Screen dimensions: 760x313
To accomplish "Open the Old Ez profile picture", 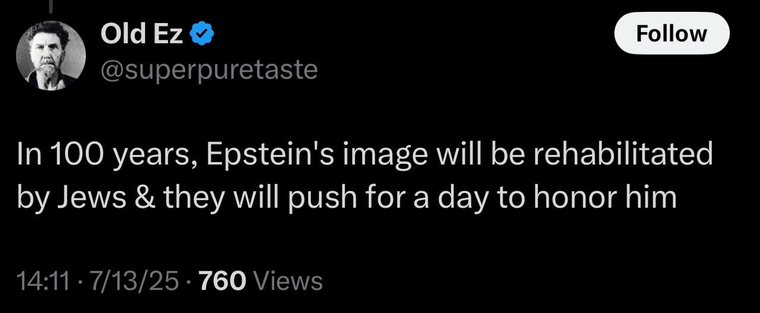I will (x=50, y=55).
